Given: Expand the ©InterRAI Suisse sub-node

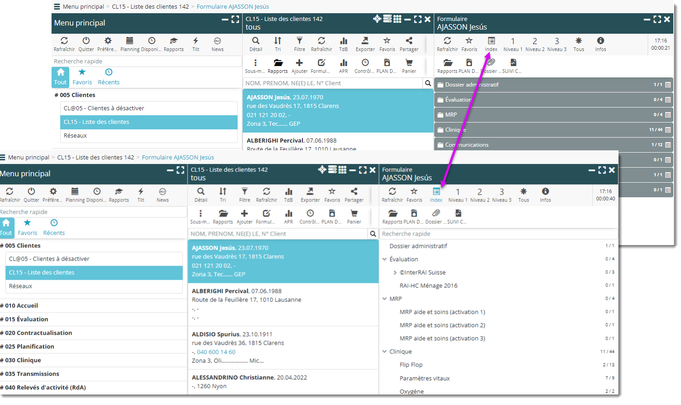Looking at the screenshot, I should (395, 272).
